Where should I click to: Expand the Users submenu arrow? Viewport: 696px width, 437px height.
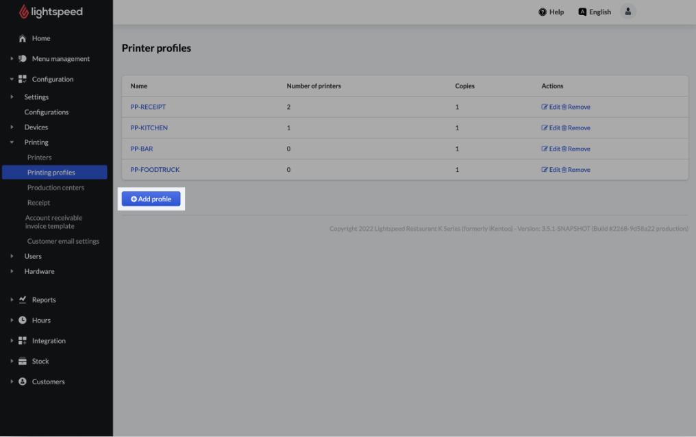tap(12, 256)
